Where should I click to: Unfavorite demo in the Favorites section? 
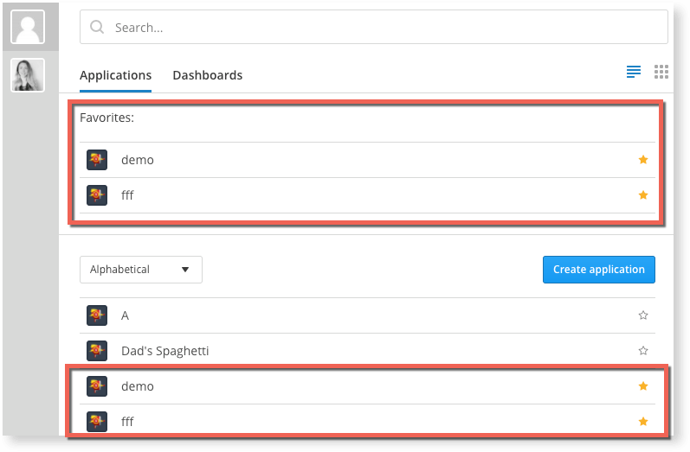(643, 160)
